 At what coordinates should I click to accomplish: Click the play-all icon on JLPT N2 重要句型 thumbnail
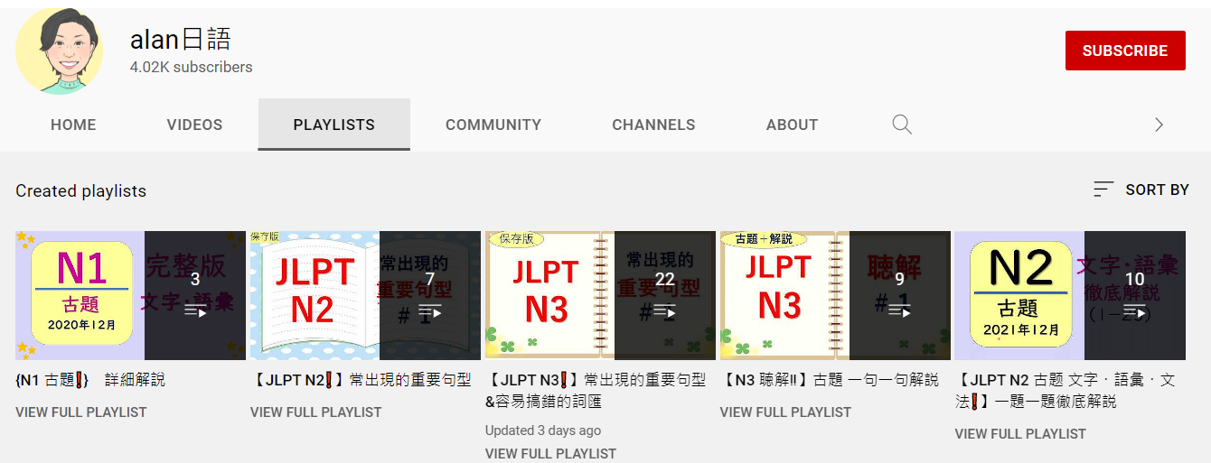[430, 310]
